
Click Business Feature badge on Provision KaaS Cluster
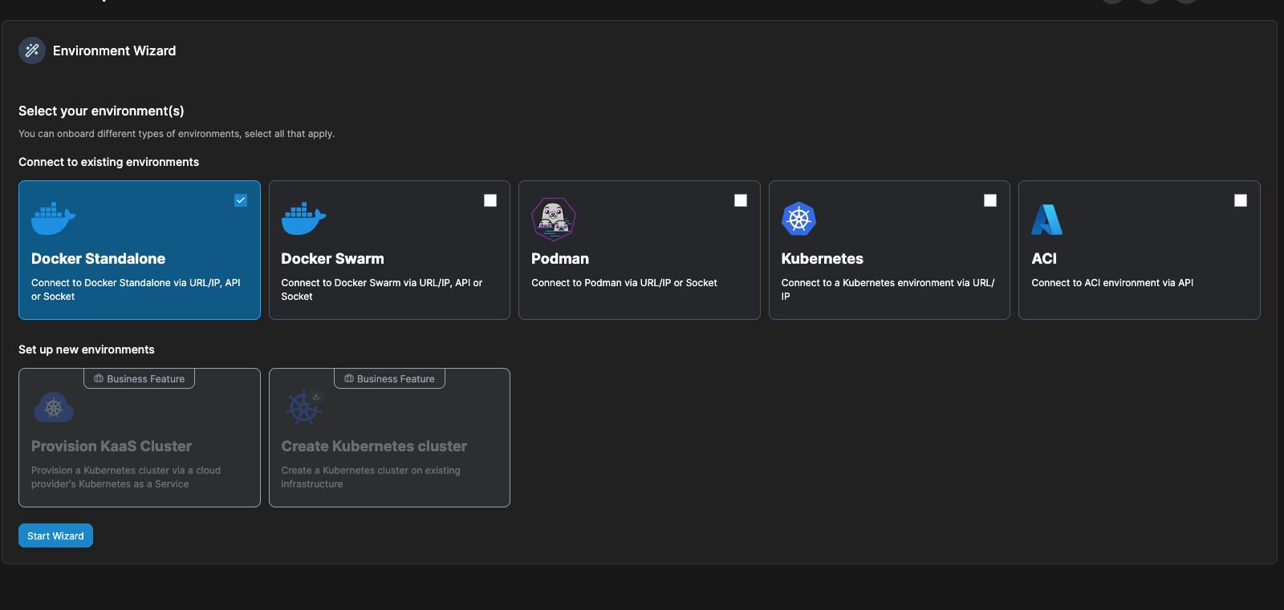[x=140, y=378]
